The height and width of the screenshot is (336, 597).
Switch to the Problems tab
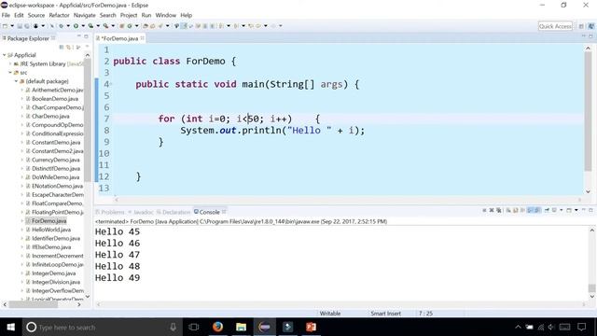point(110,212)
